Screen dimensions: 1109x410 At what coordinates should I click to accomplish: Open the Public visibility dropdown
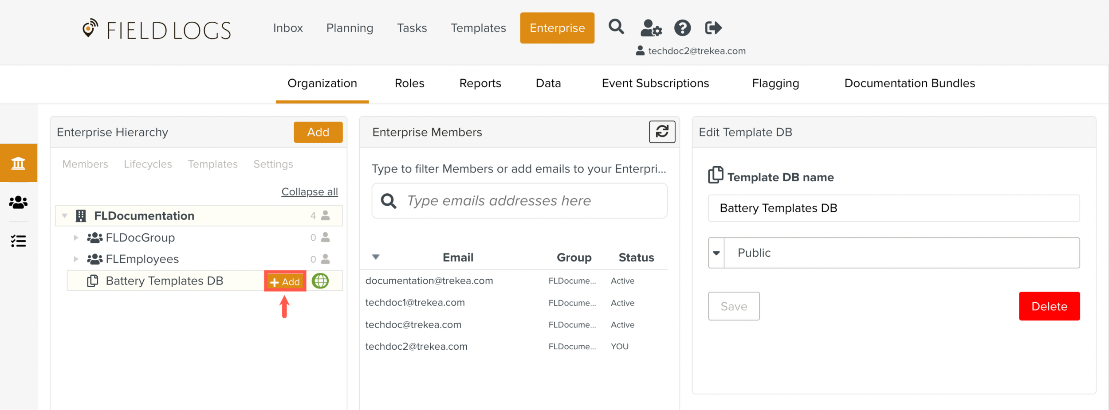tap(716, 253)
